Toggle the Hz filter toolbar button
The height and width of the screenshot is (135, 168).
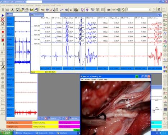coord(42,10)
